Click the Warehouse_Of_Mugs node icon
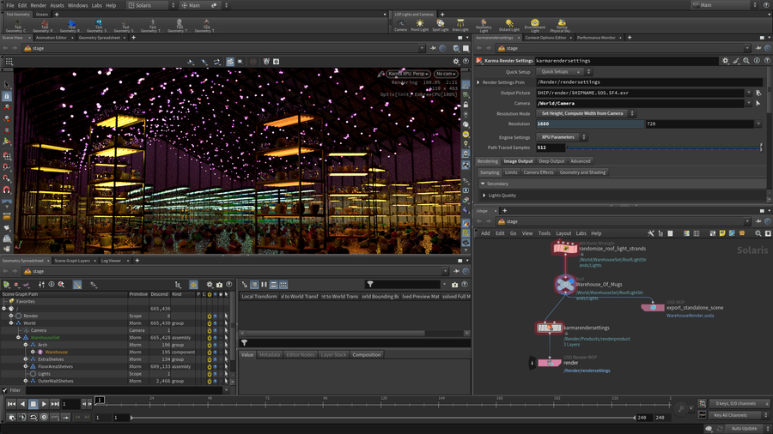773x434 pixels. point(563,284)
